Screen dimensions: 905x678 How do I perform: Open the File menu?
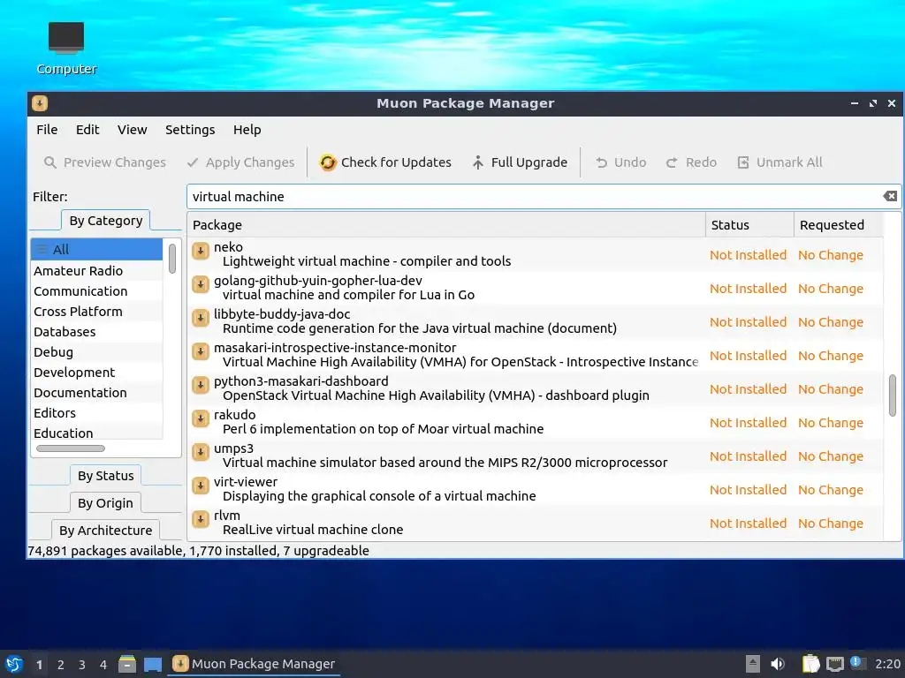(47, 130)
